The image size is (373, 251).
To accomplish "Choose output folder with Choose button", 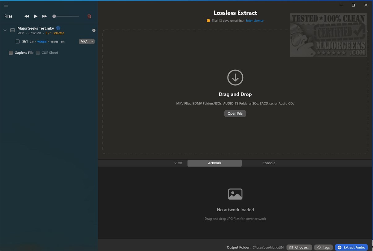I will point(299,247).
